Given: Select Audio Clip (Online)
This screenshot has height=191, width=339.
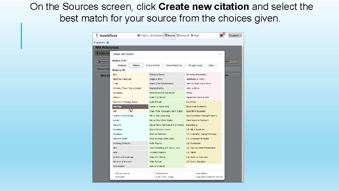Looking at the screenshot, I should (x=167, y=98).
